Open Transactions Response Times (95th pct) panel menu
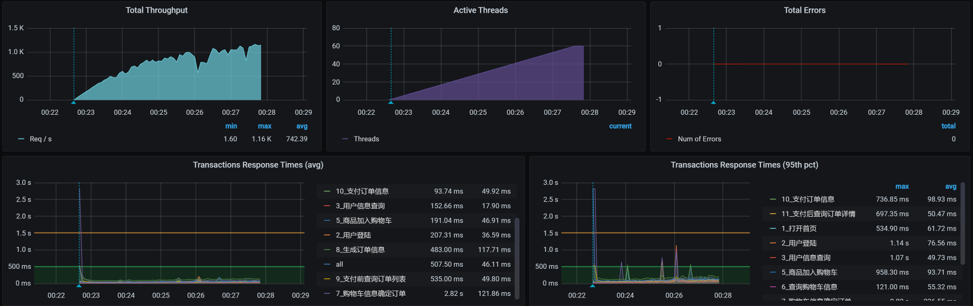Screen dimensions: 973x306 point(744,165)
